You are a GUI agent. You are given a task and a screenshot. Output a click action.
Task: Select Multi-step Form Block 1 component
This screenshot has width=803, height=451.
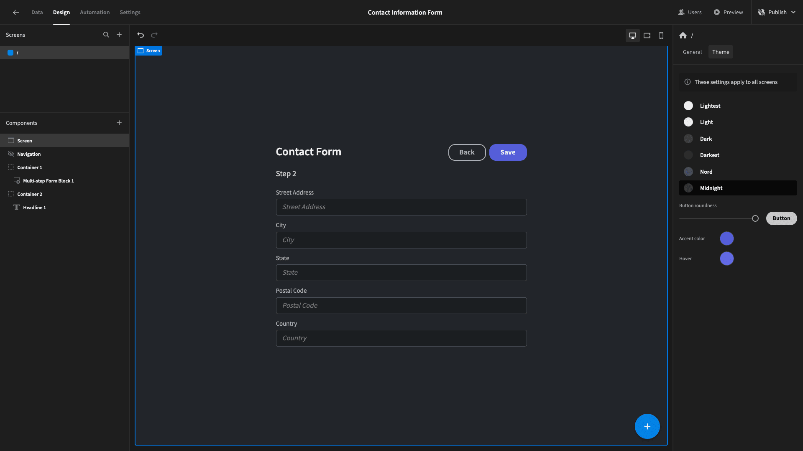(x=64, y=181)
